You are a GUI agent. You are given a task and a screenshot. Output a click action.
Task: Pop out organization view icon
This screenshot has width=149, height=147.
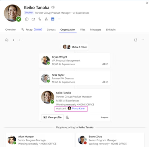pyautogui.click(x=136, y=40)
